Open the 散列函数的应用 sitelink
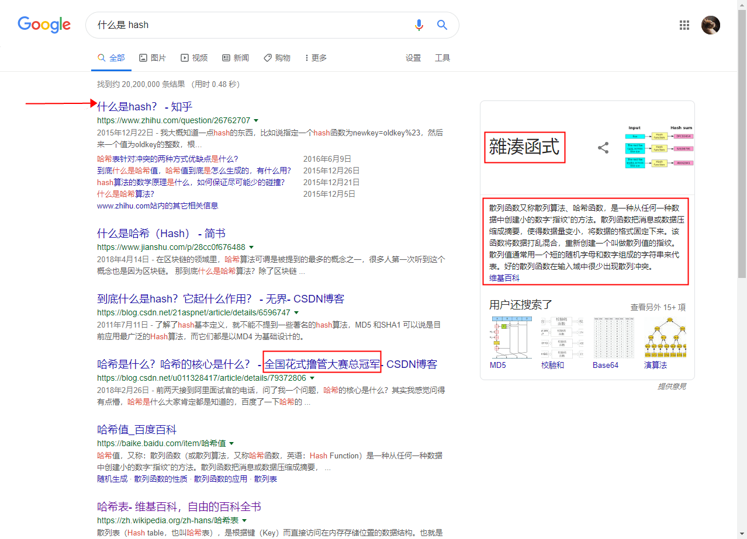The height and width of the screenshot is (539, 747). pyautogui.click(x=221, y=479)
